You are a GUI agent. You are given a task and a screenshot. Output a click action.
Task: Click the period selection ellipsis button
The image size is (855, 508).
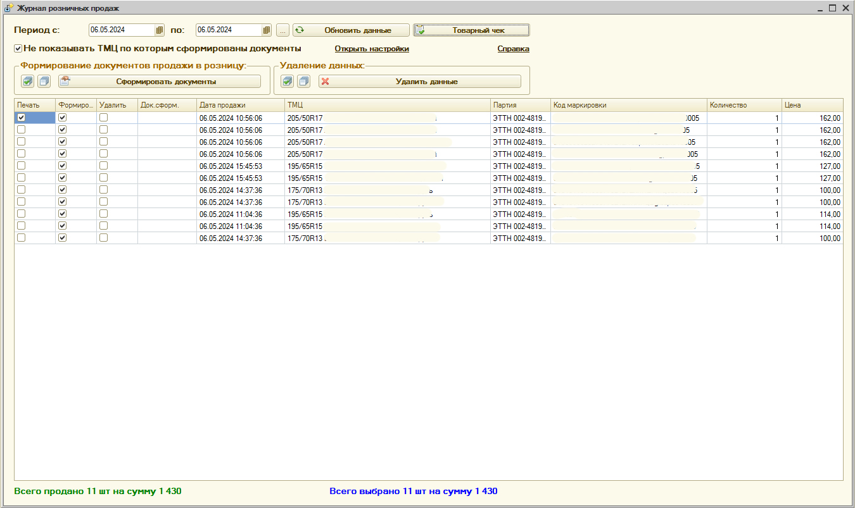[283, 30]
